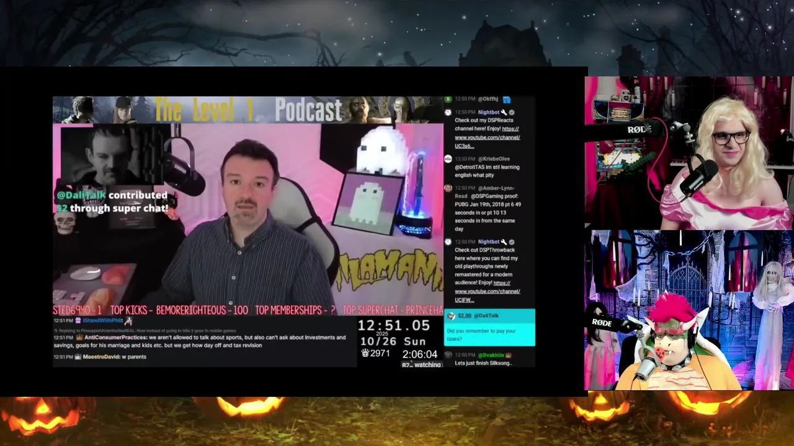
Task: Click the wrench badge beside Nightbot's DSPReacts message
Action: 504,113
